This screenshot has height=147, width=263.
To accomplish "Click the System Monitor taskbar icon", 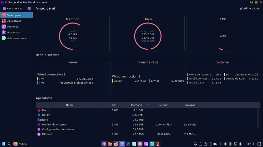I will [x=122, y=144].
